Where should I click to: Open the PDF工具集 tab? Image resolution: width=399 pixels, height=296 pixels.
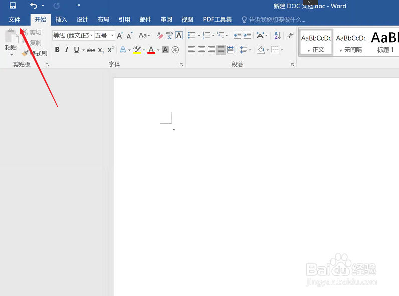(217, 20)
